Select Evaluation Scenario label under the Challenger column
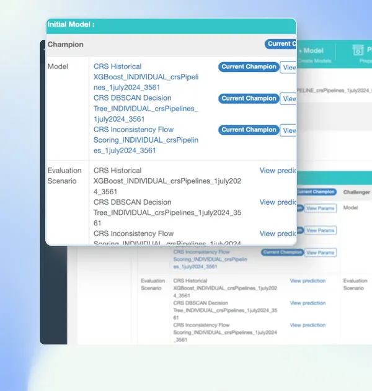Viewport: 372px width, 391px height. click(355, 284)
